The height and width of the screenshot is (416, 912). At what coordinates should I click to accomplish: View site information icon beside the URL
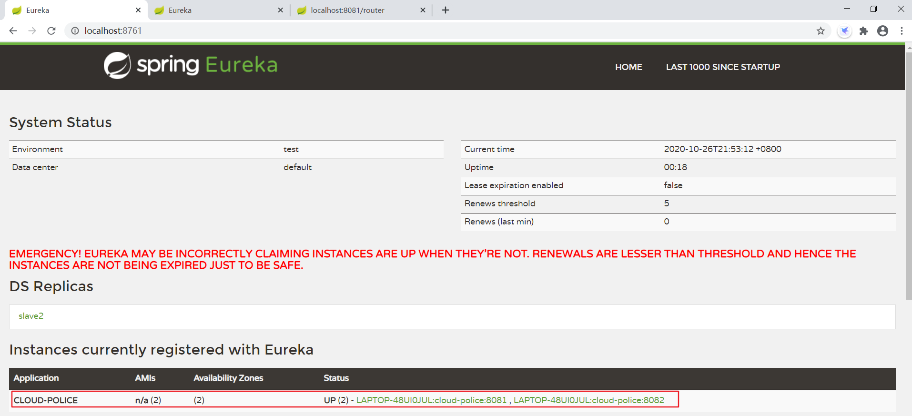(75, 31)
